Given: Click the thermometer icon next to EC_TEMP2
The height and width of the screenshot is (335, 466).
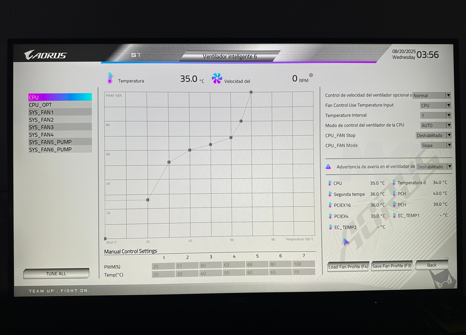Looking at the screenshot, I should click(330, 227).
